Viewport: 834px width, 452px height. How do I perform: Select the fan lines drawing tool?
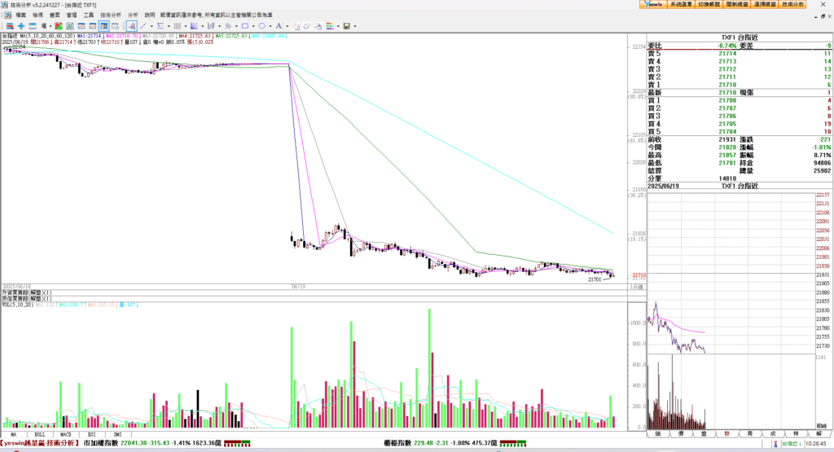[194, 26]
